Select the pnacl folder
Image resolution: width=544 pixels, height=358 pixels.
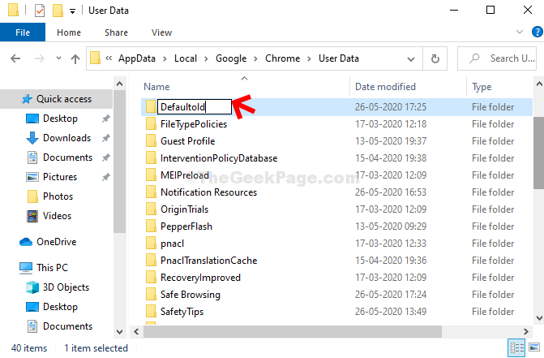pyautogui.click(x=172, y=244)
